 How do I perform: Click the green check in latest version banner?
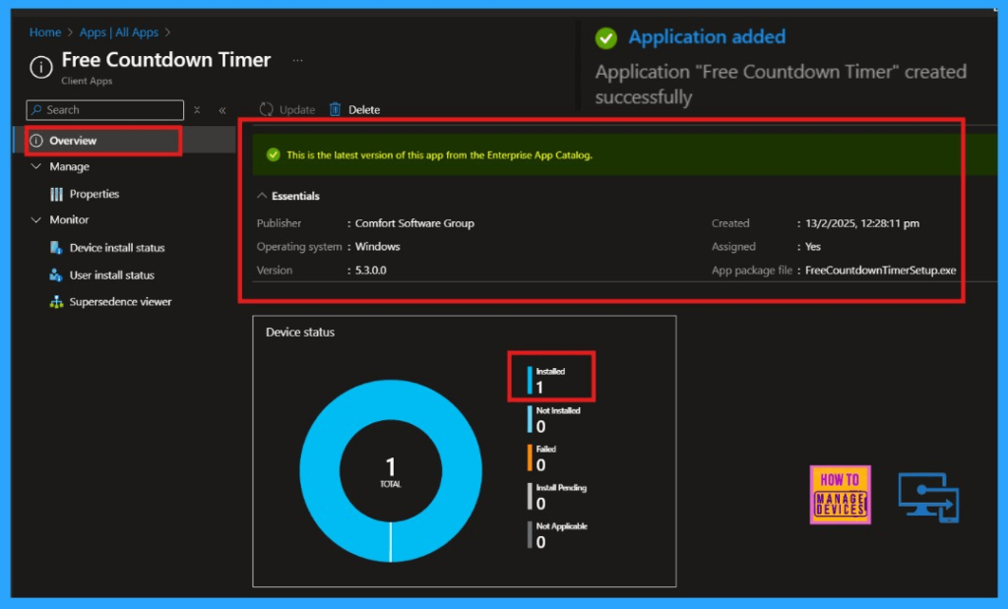[x=274, y=154]
